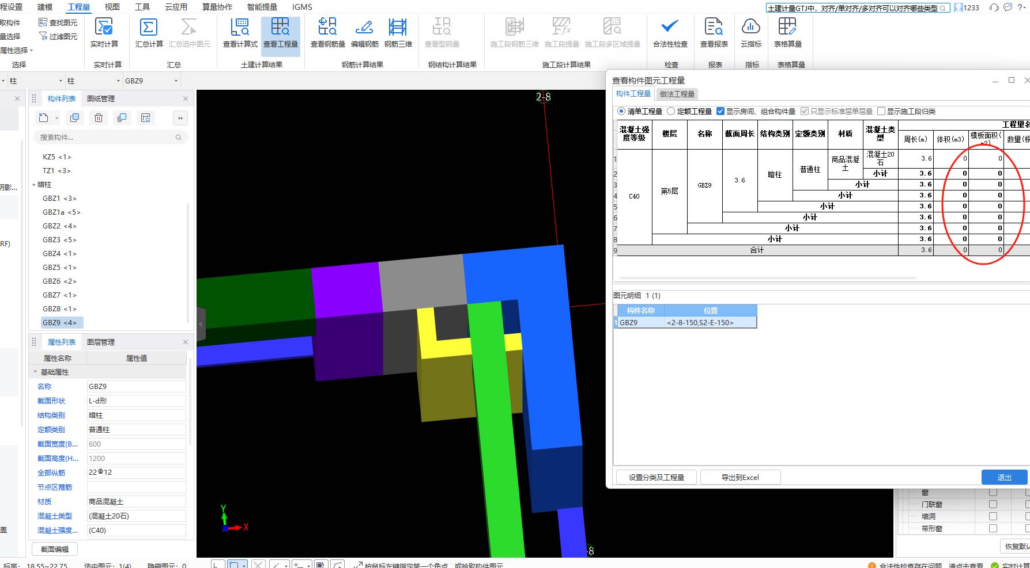Open the 工程量 ribbon tab
Image resolution: width=1030 pixels, height=568 pixels.
[79, 7]
